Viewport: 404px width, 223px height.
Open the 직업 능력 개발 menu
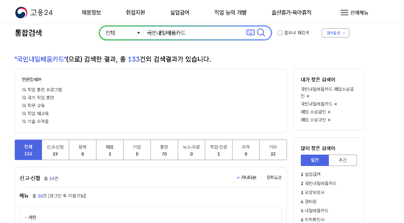(230, 12)
